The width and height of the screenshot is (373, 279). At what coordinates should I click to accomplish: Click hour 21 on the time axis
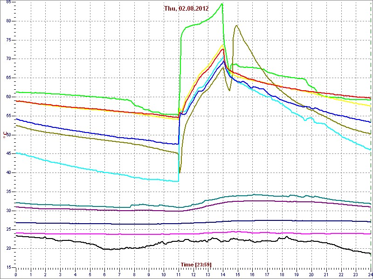click(x=326, y=274)
